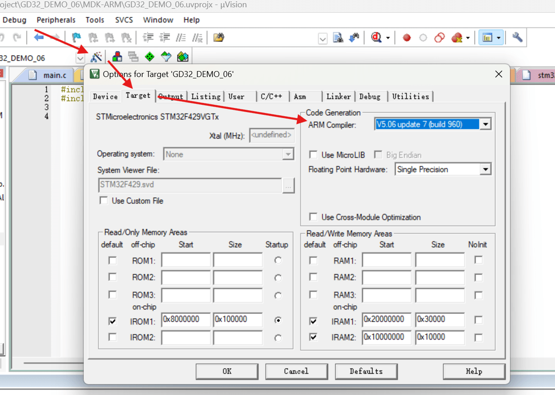The image size is (555, 395).
Task: Navigate forwards with the grey right arrow
Action: click(55, 37)
